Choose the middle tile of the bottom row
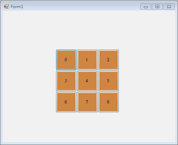This screenshot has height=145, width=178. 87,102
